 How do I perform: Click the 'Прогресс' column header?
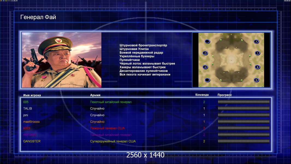click(225, 95)
